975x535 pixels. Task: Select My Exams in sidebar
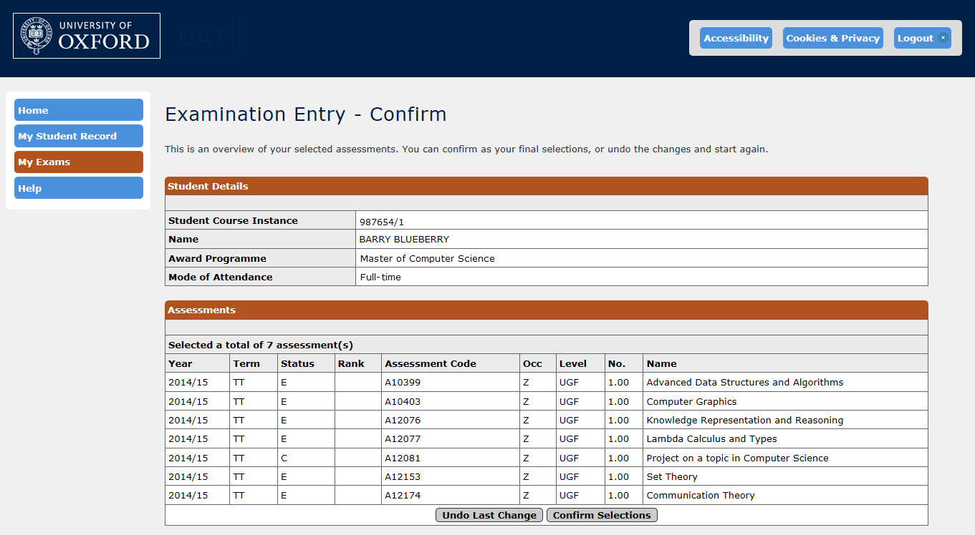pos(79,162)
